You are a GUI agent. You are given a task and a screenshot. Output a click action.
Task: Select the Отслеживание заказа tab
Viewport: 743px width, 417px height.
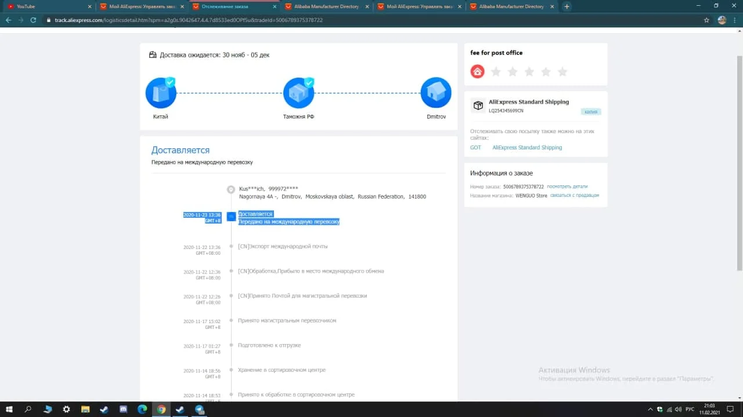(x=235, y=6)
